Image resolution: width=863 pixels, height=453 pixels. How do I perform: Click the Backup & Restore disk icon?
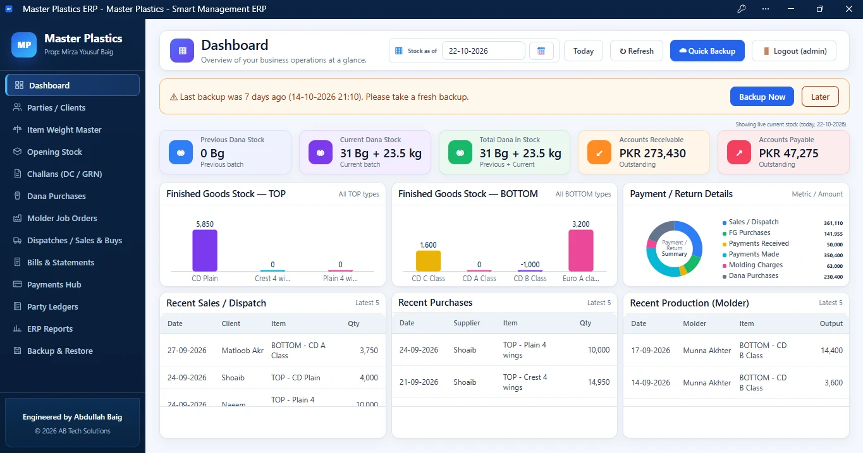(x=17, y=351)
